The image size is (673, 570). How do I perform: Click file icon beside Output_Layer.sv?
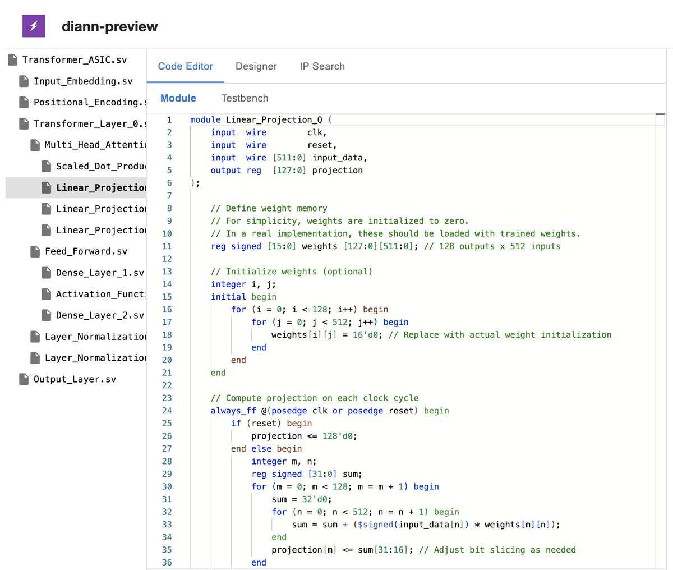point(24,379)
